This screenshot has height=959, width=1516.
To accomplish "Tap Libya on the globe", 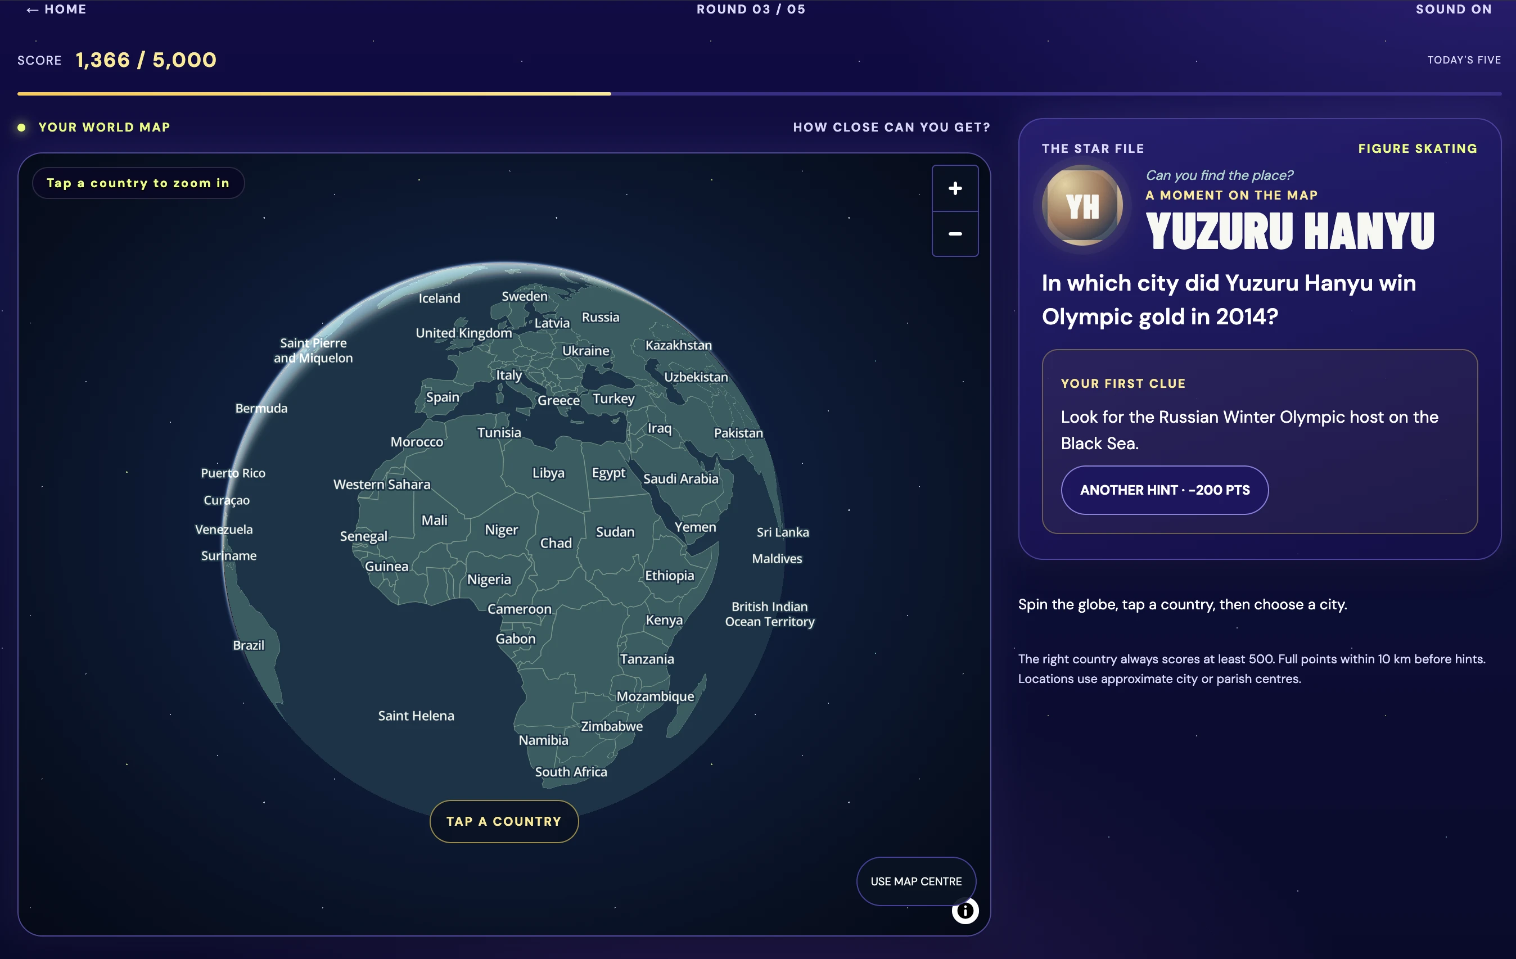I will pyautogui.click(x=548, y=473).
